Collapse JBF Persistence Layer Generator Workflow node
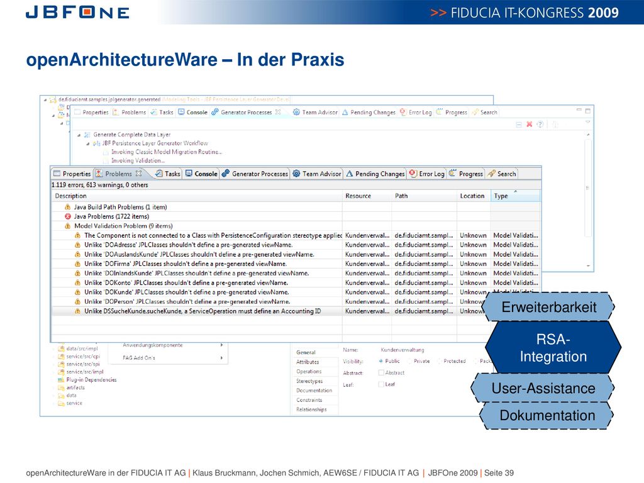 tap(88, 144)
